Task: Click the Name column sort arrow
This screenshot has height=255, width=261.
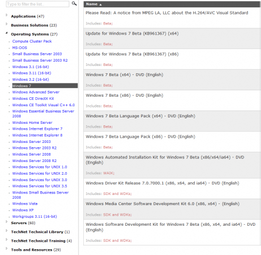Action: coord(100,5)
